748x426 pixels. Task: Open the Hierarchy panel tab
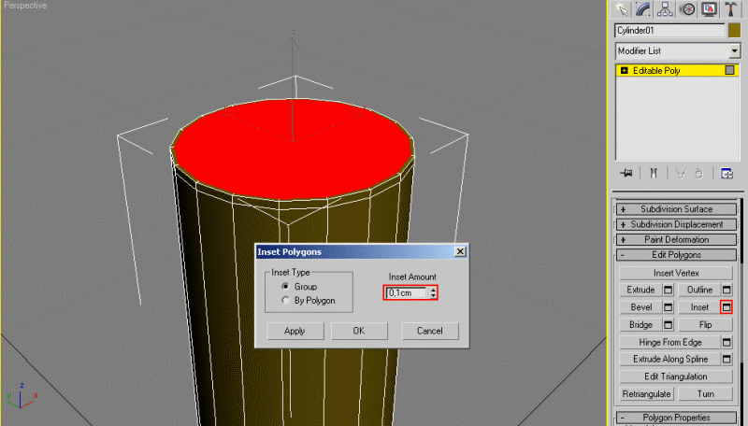(665, 9)
